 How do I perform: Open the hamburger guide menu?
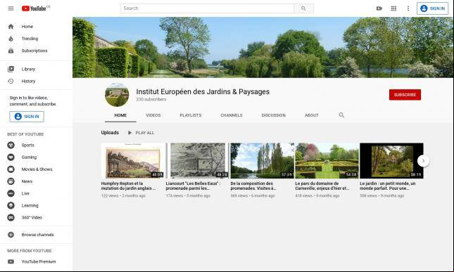11,8
